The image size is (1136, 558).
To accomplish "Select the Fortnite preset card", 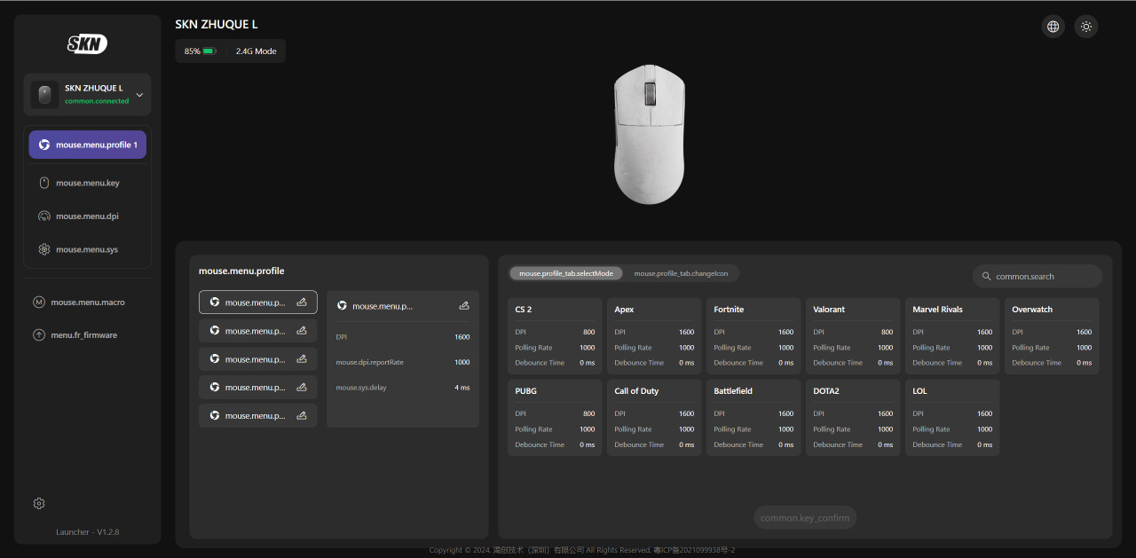I will pos(753,335).
